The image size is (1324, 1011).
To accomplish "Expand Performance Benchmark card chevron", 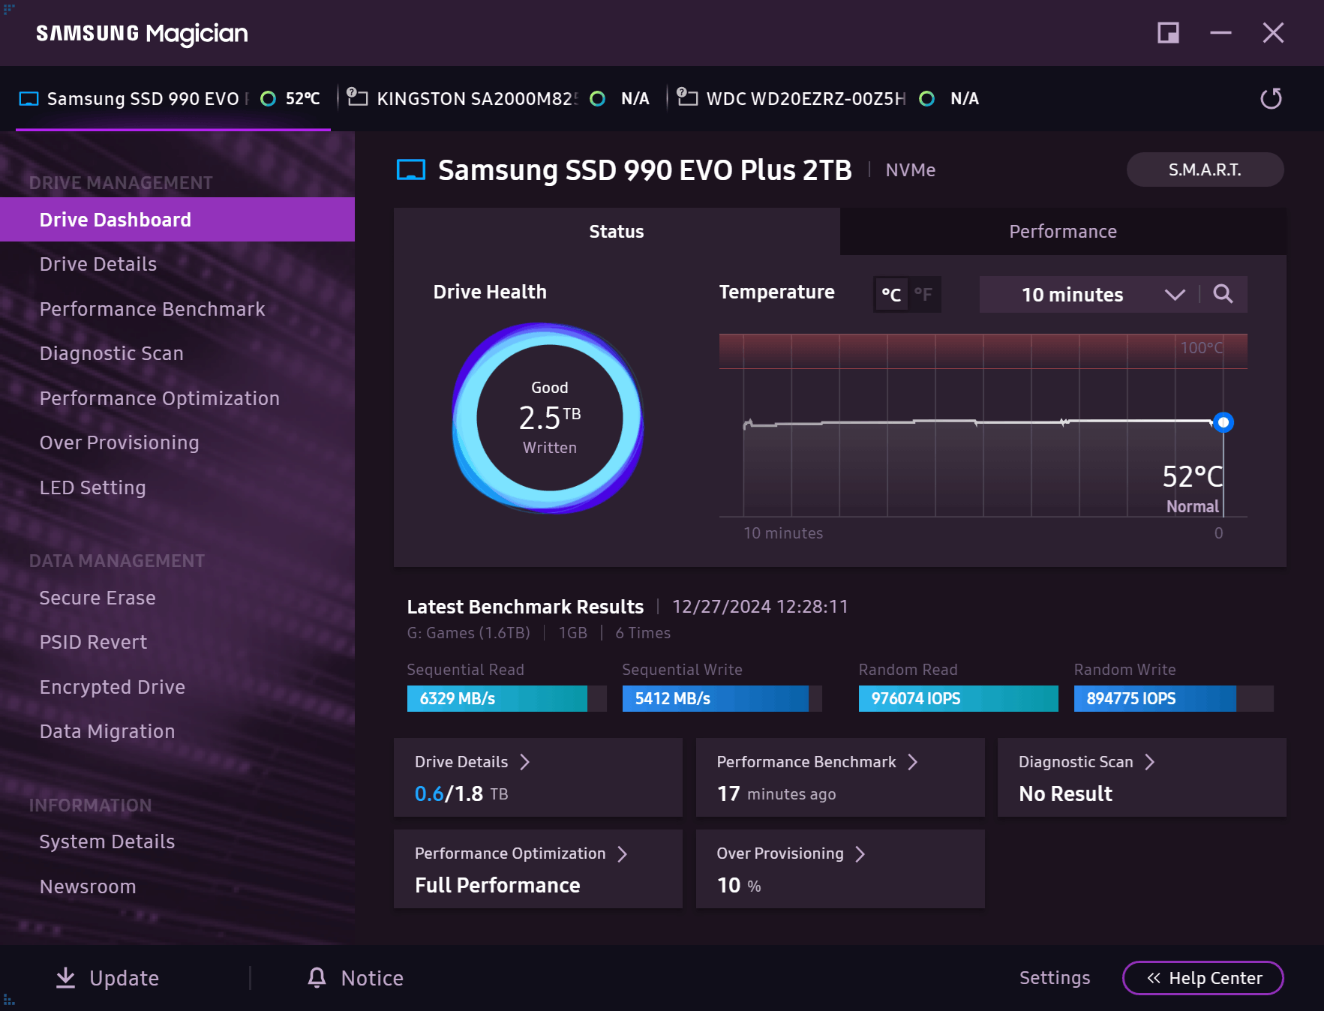I will (913, 762).
